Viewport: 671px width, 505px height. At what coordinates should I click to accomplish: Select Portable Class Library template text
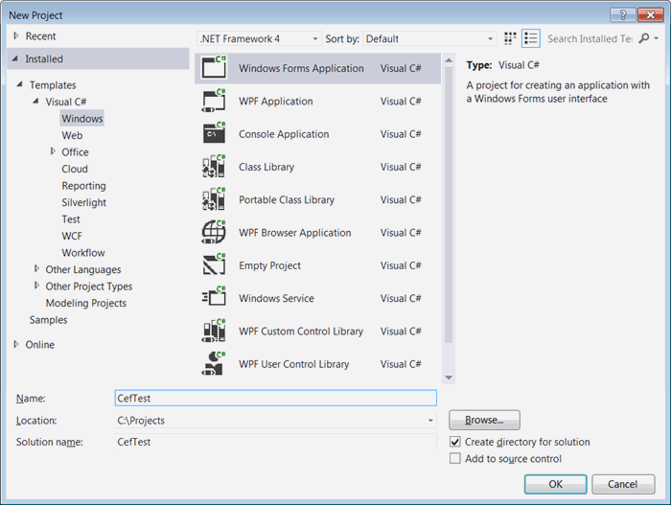click(x=287, y=200)
